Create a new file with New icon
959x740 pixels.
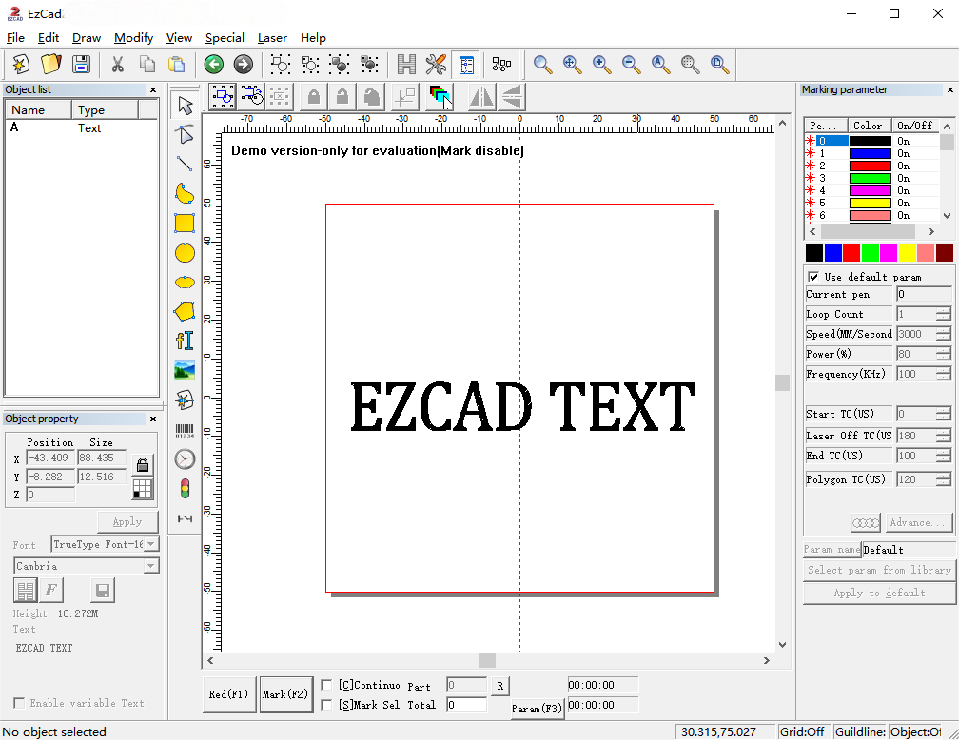[x=21, y=65]
